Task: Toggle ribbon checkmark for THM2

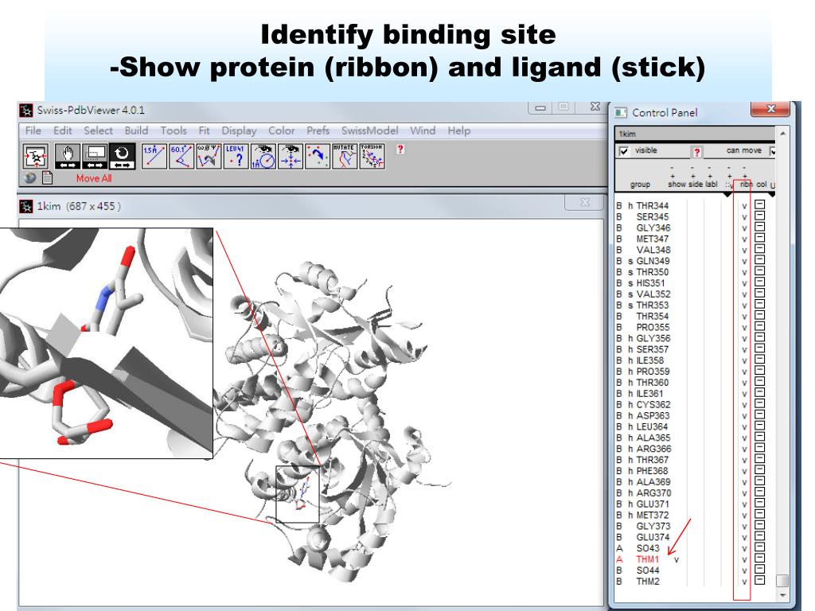Action: point(744,582)
